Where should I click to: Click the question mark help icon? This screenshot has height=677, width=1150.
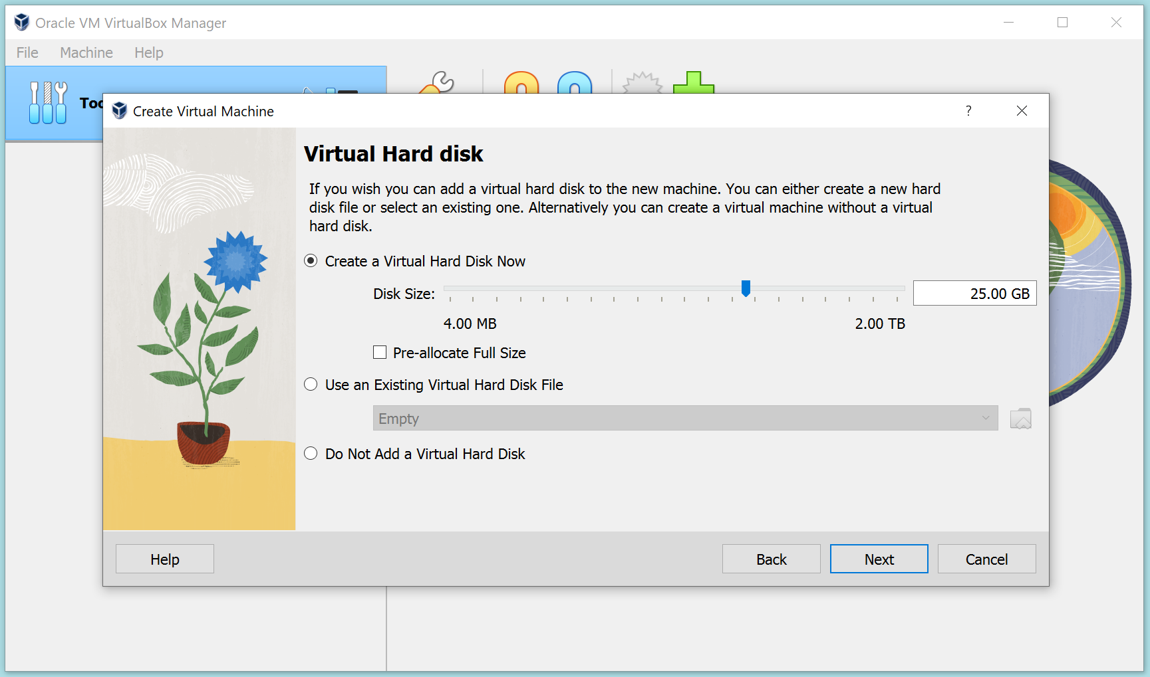(968, 111)
